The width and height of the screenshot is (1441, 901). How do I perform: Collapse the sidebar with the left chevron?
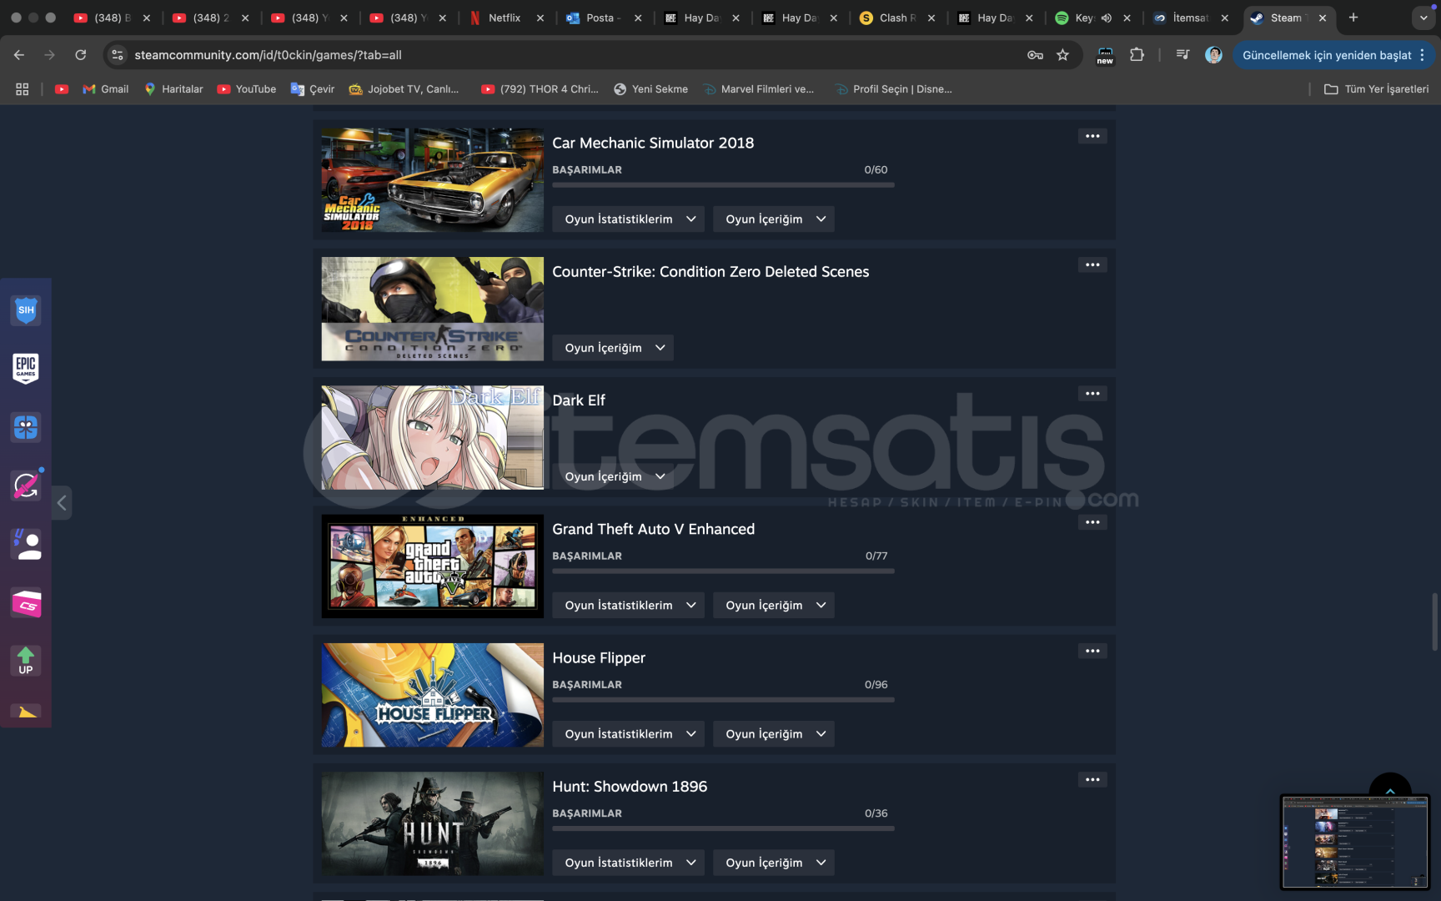[62, 503]
